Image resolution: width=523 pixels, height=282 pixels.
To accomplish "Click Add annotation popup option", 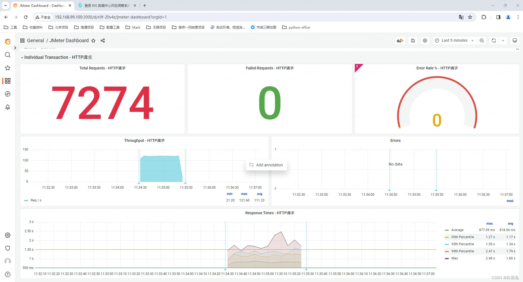I will pyautogui.click(x=266, y=165).
